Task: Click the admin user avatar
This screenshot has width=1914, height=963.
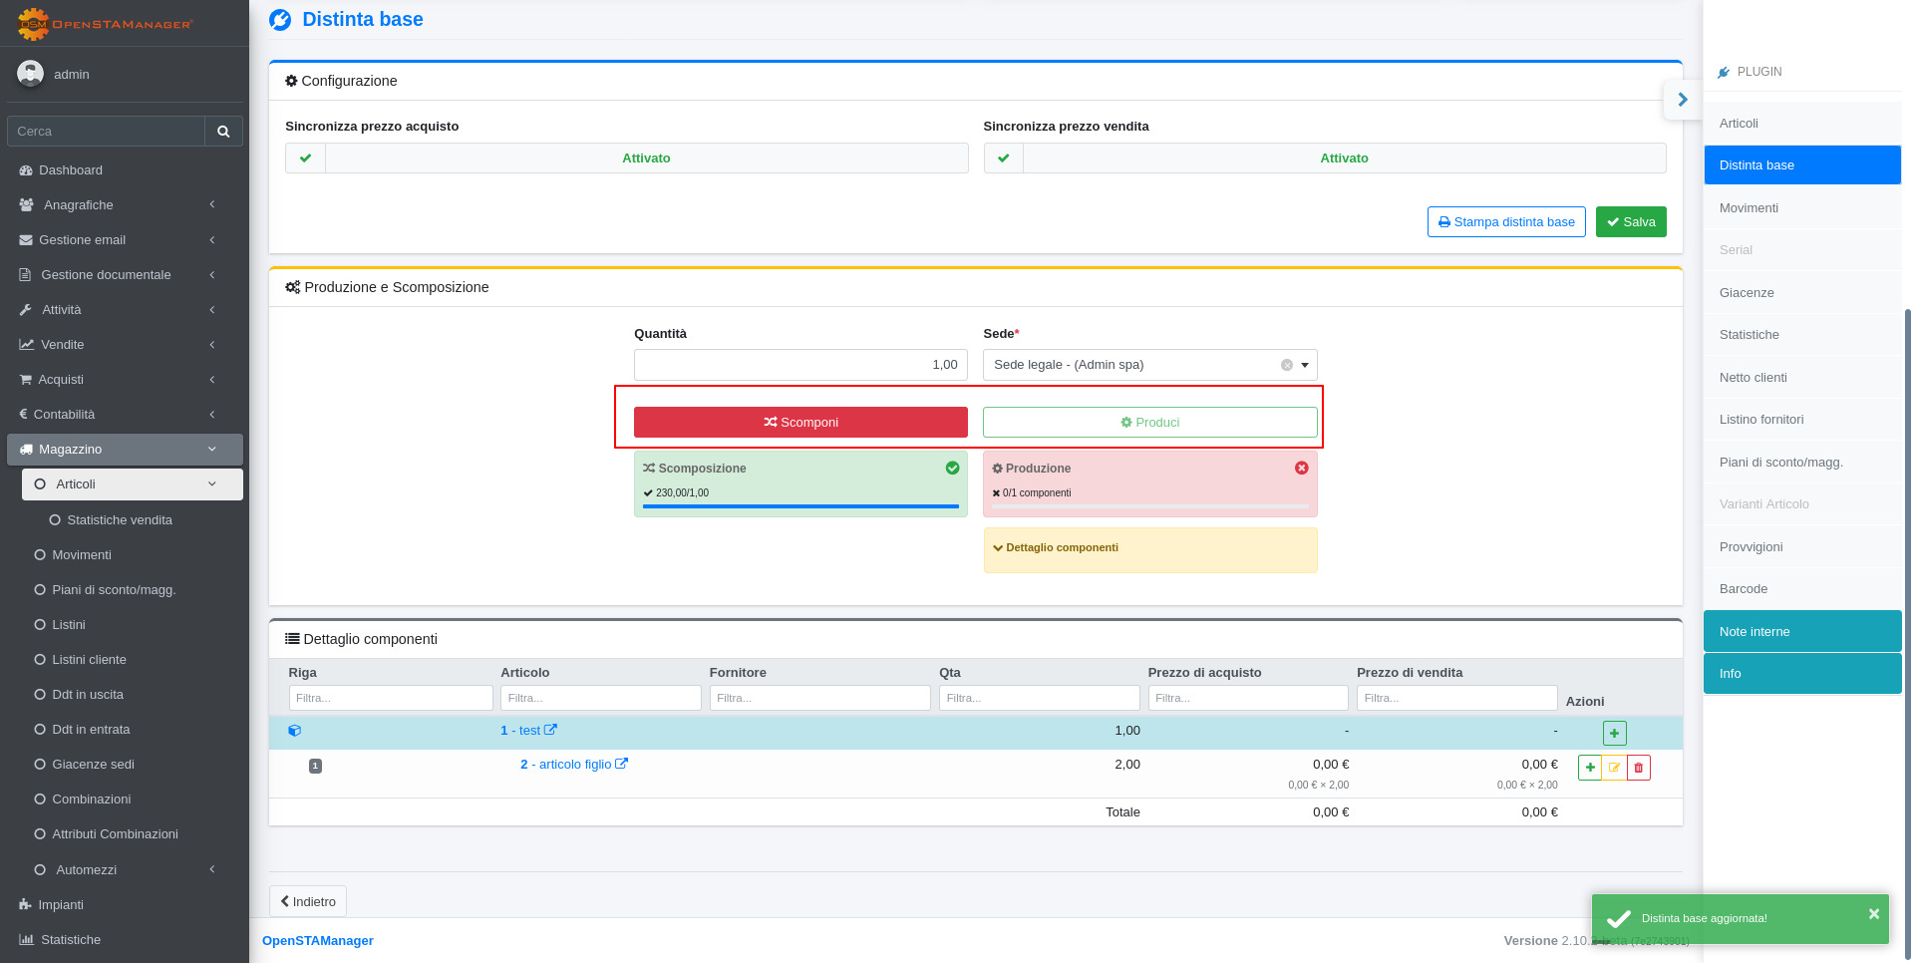Action: tap(31, 74)
